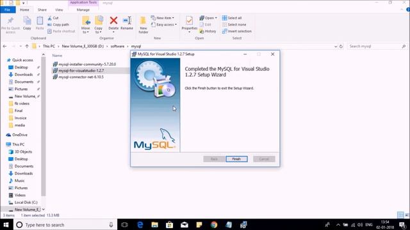Open Quick access in navigation pane
The image size is (410, 230).
tap(20, 60)
